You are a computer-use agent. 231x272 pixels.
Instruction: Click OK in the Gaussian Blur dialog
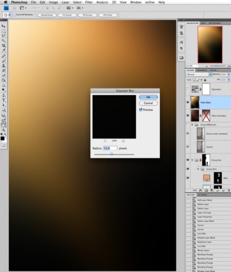click(148, 97)
